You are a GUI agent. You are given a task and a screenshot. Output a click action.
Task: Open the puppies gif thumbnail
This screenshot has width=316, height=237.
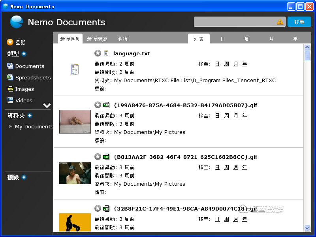[75, 122]
